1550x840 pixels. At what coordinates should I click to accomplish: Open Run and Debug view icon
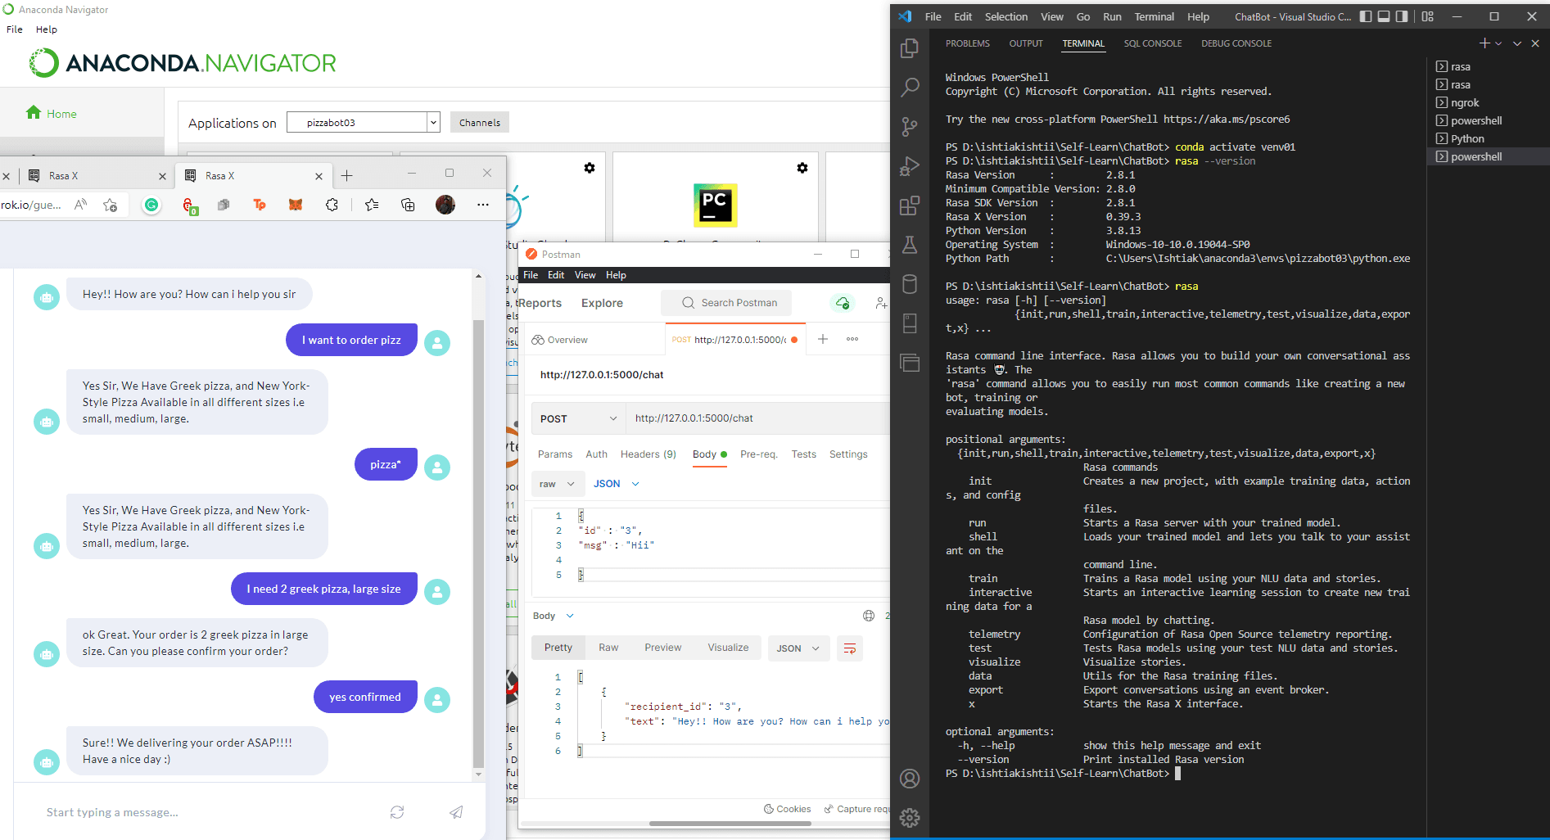909,166
